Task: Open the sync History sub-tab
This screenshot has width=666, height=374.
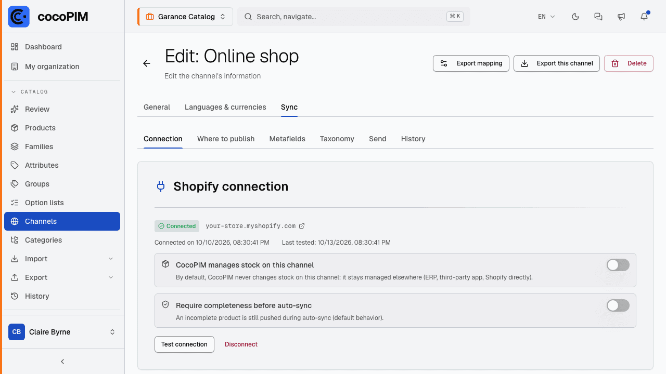Action: click(413, 139)
